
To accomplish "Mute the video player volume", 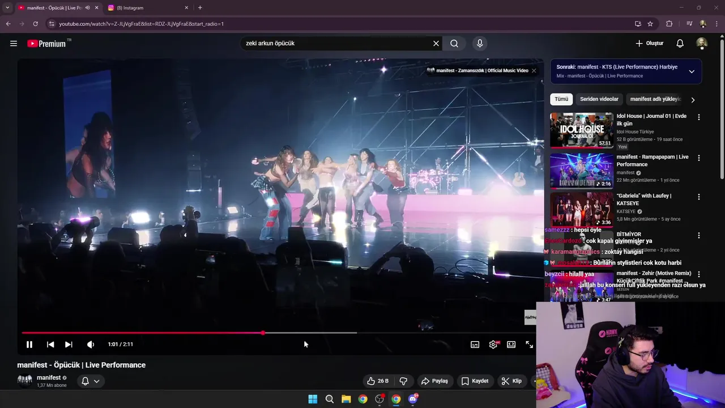I will coord(91,345).
